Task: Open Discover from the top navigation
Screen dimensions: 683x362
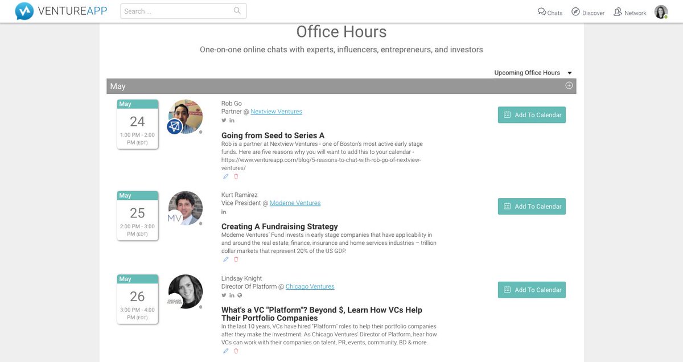Action: [588, 12]
